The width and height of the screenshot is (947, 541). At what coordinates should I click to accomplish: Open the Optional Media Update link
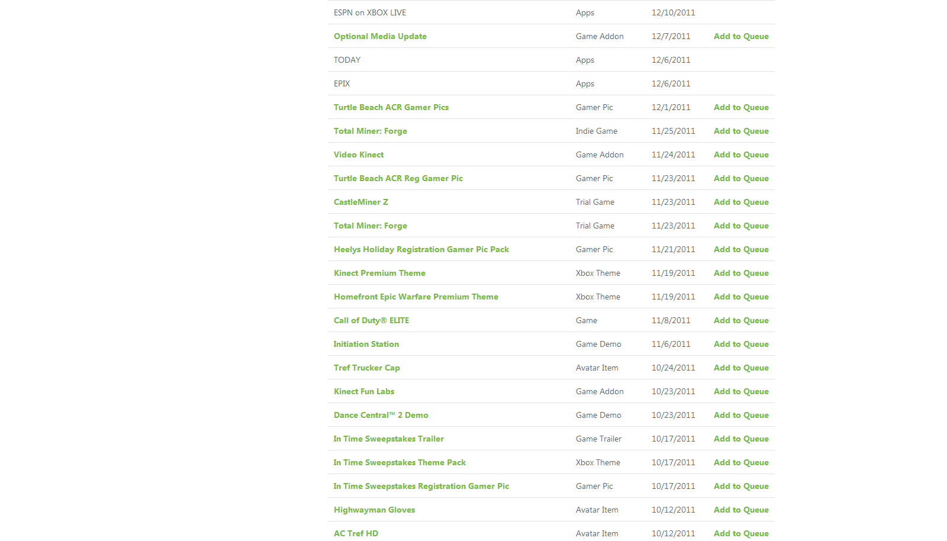point(380,36)
